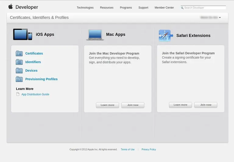Open the Devices folder icon

point(19,71)
